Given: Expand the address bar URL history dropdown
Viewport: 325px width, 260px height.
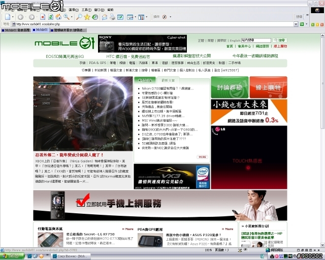Looking at the screenshot, I should pos(296,24).
